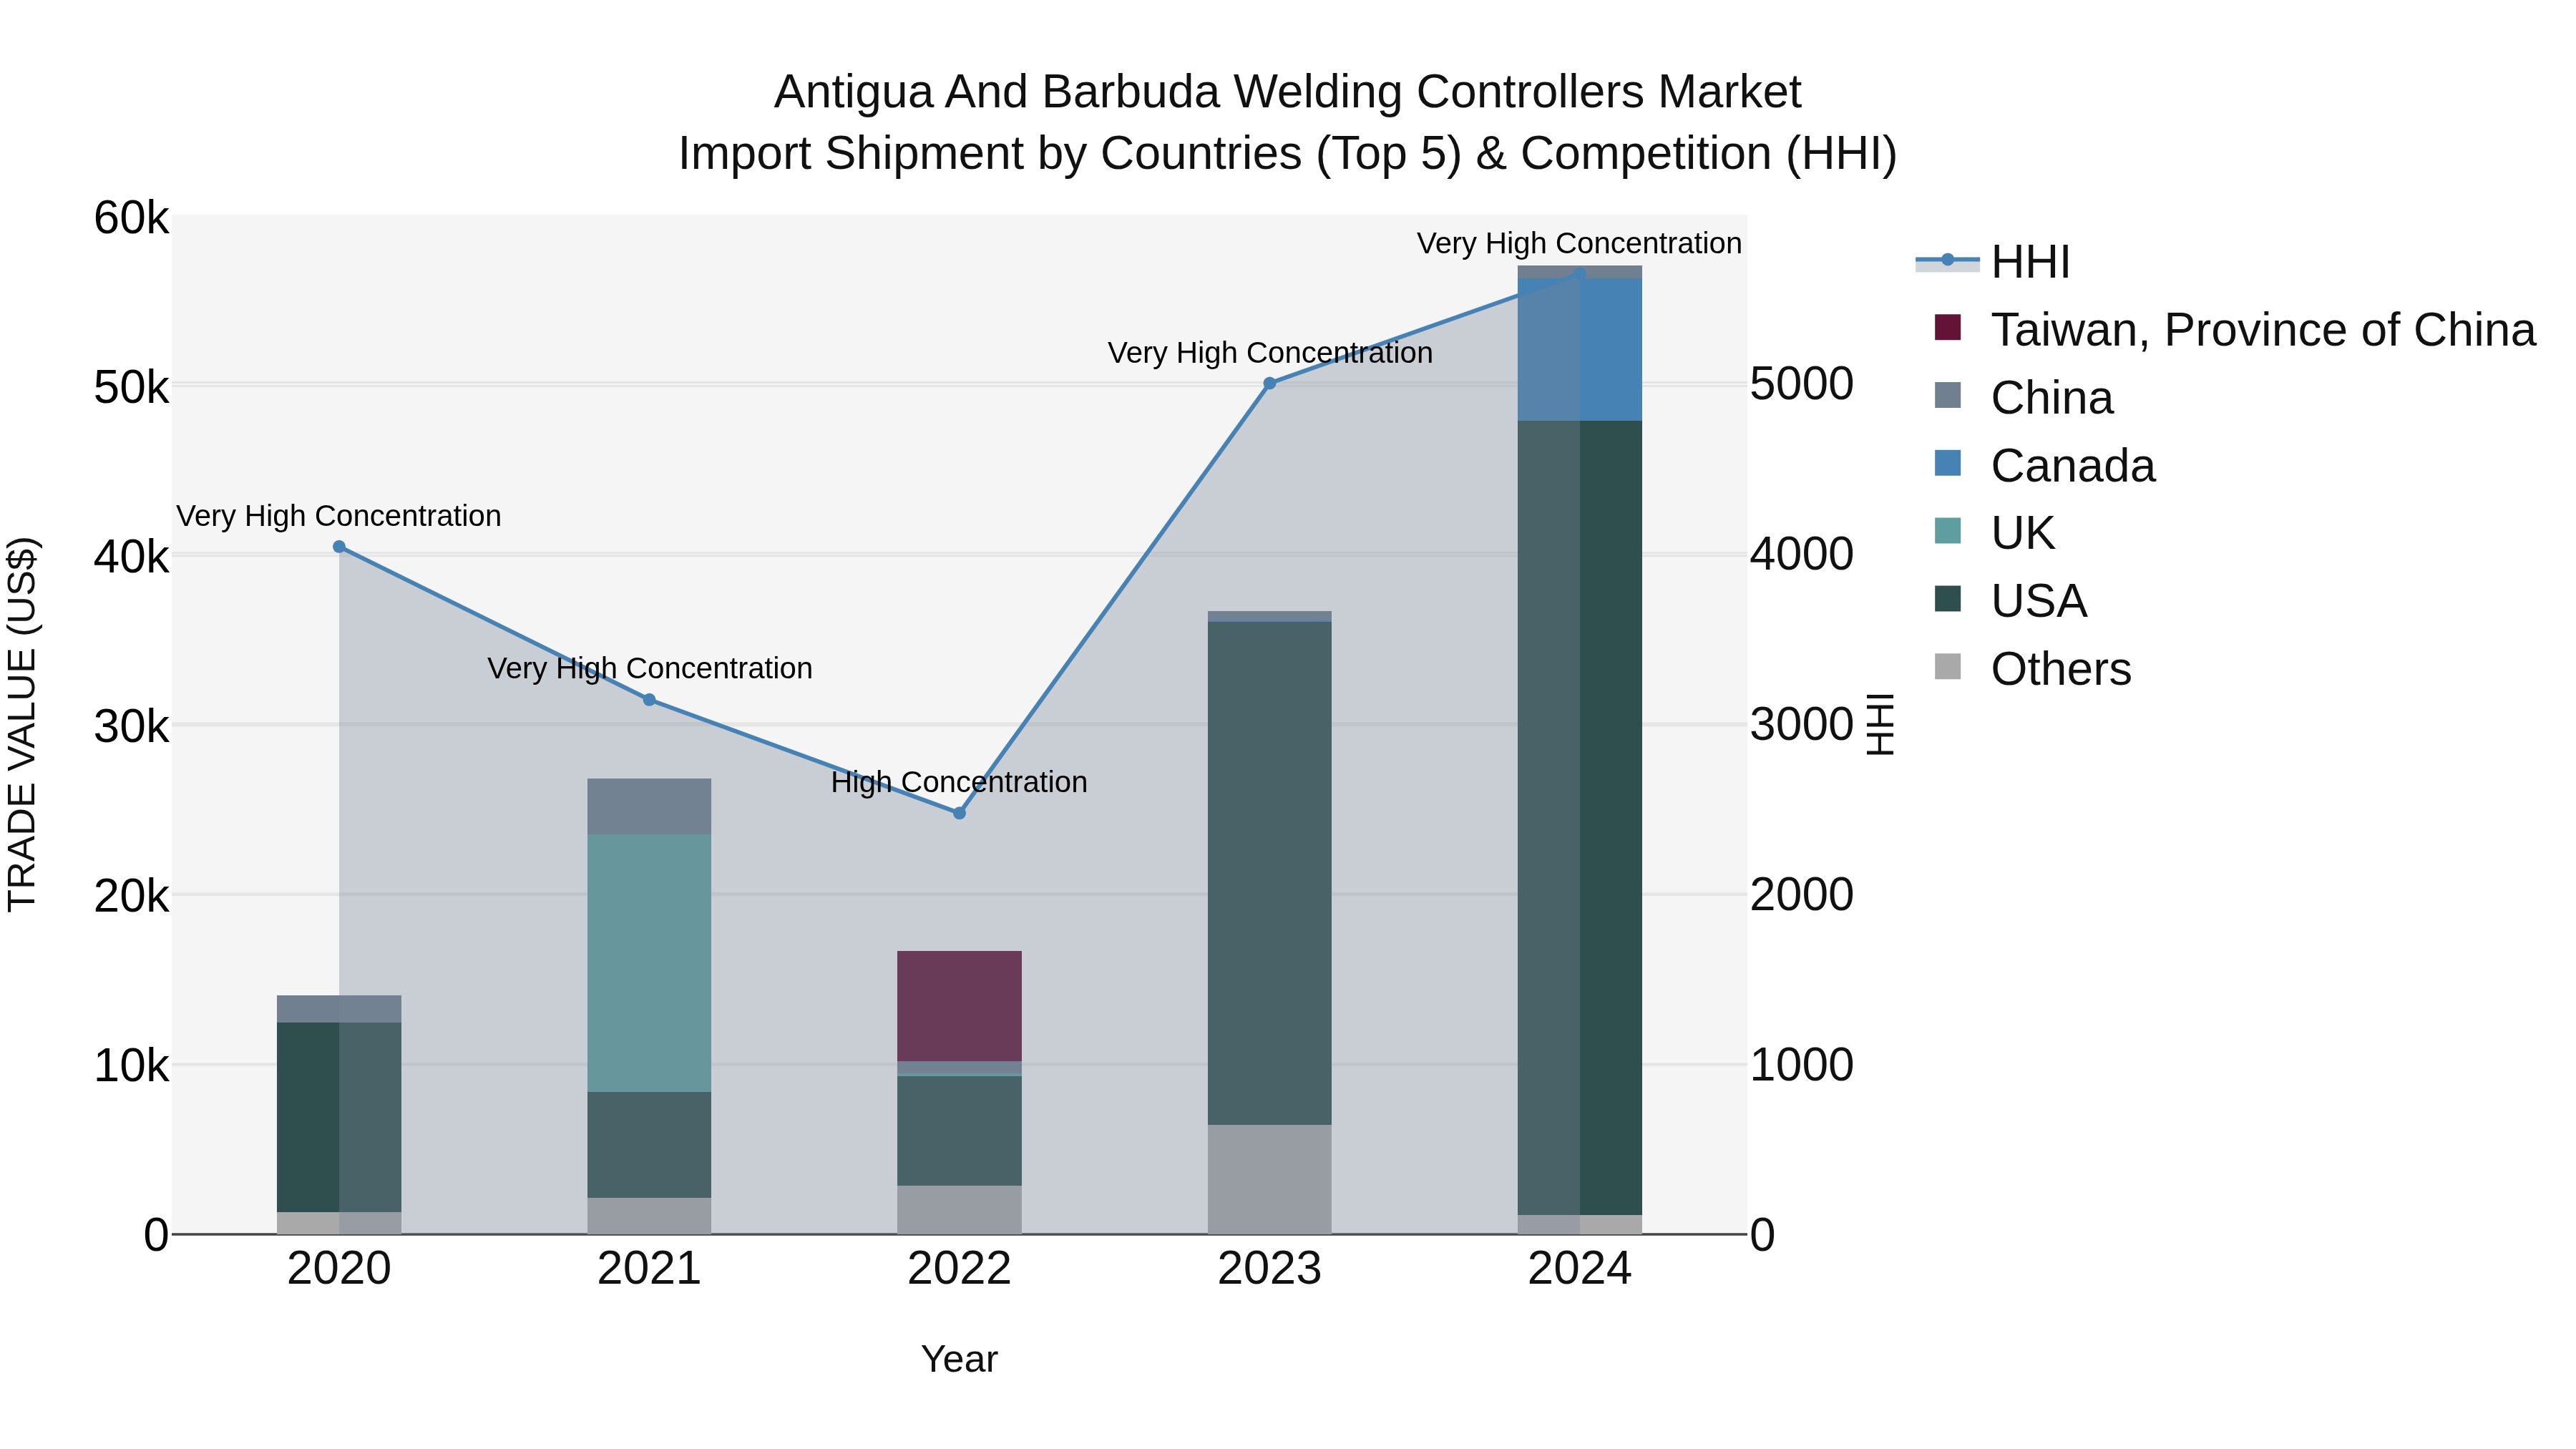Click the rotated HHI right-axis title
The width and height of the screenshot is (2576, 1449).
click(x=1881, y=724)
